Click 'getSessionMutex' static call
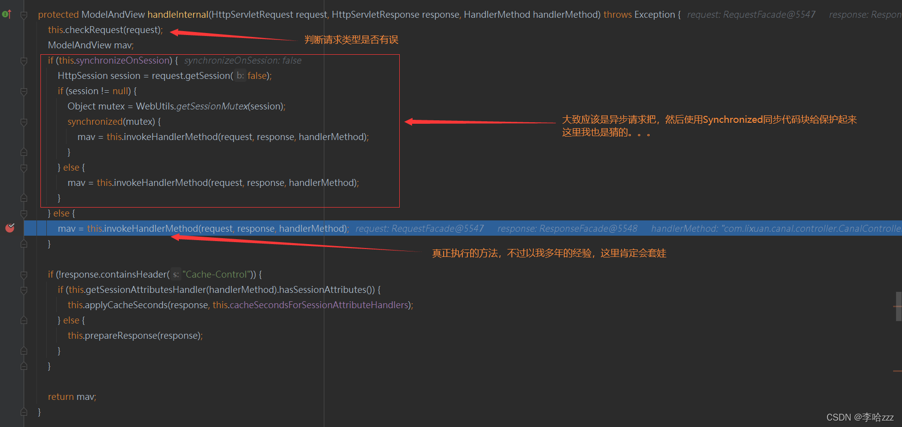 point(212,107)
